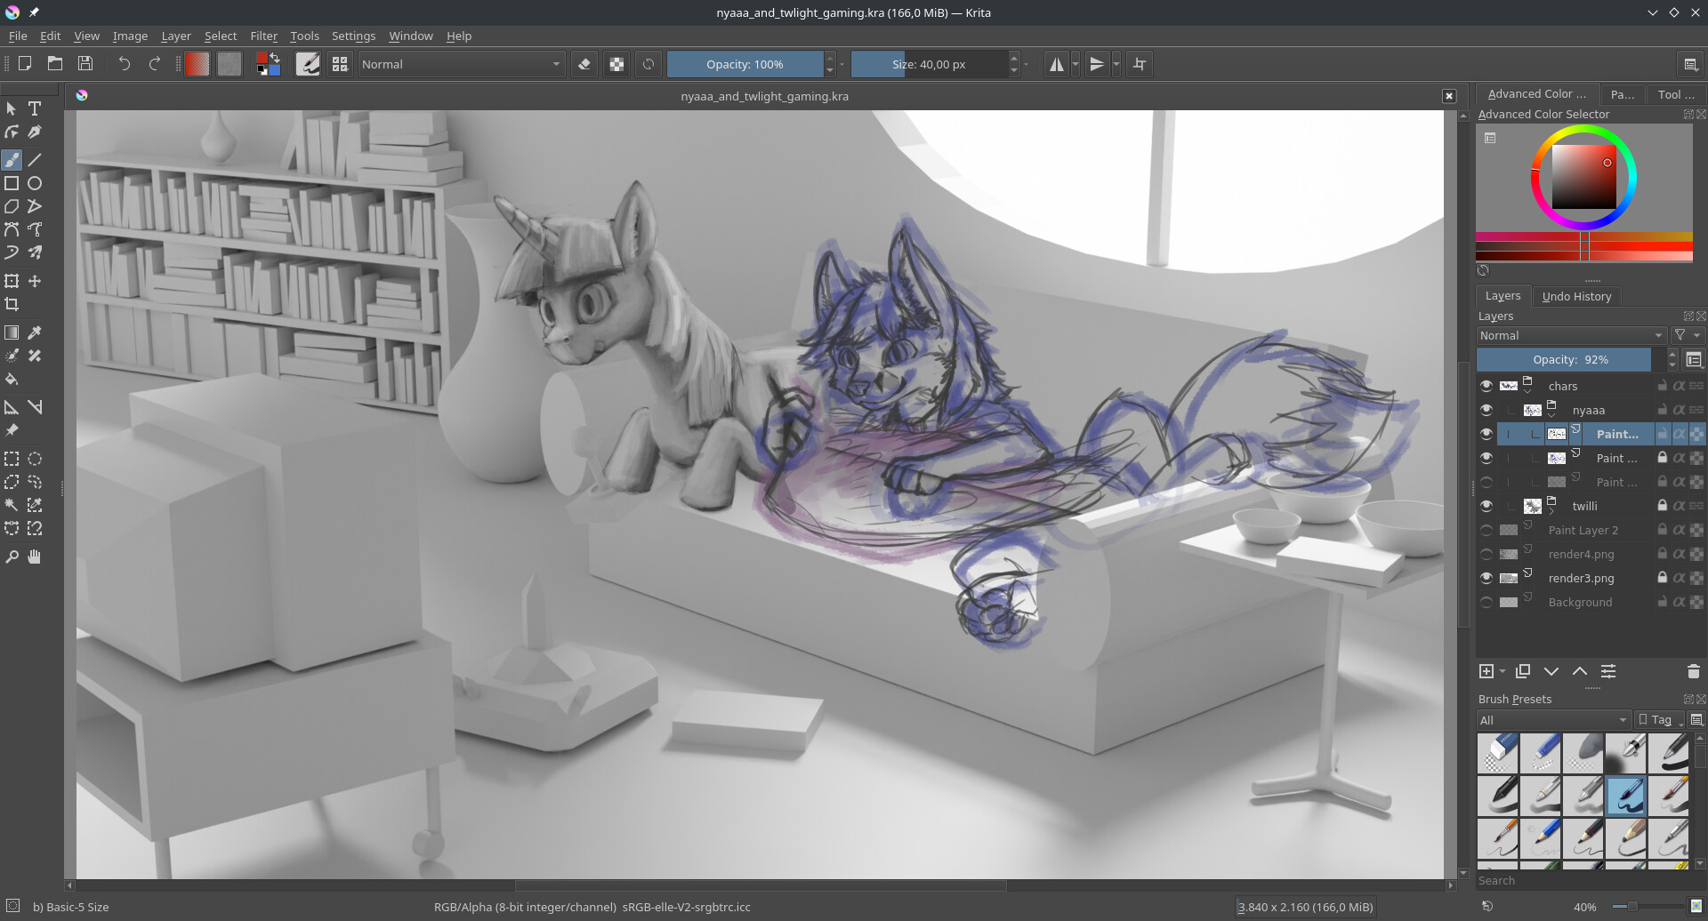This screenshot has height=921, width=1708.
Task: Select the Freehand Brush tool
Action: pyautogui.click(x=12, y=160)
